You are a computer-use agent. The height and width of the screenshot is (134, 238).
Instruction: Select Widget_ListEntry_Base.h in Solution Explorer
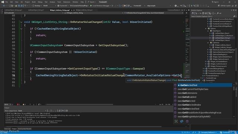click(223, 45)
